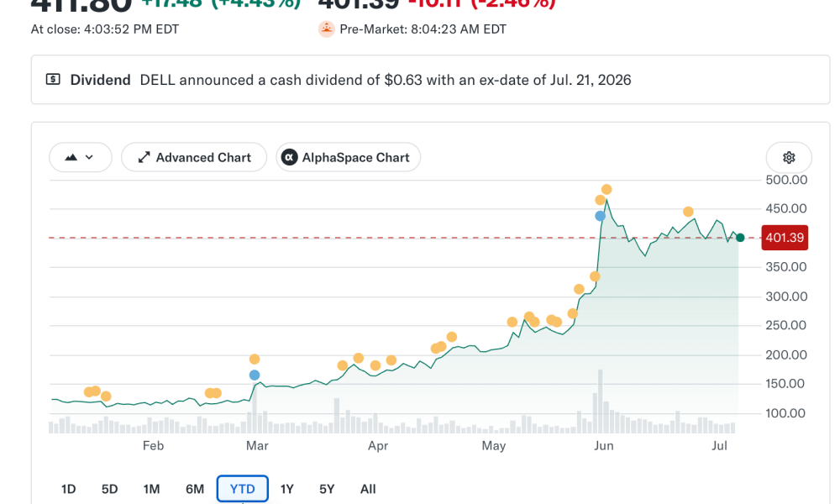Show the All time range
Viewport: 840px width, 504px height.
tap(368, 489)
